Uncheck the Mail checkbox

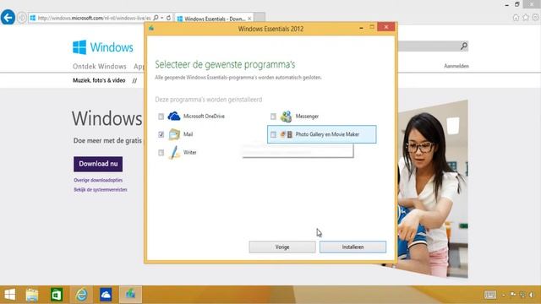click(161, 134)
